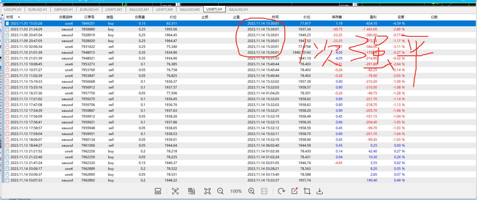This screenshot has width=477, height=200.
Task: Select the crop tool
Action: [307, 191]
